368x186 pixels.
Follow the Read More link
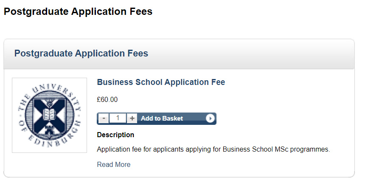[114, 165]
